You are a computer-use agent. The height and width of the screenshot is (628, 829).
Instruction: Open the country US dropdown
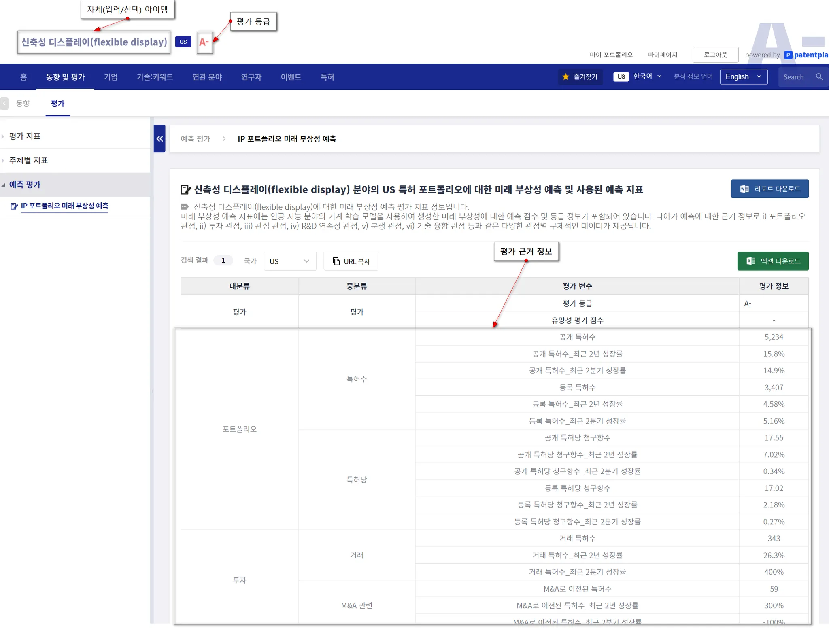(x=289, y=261)
